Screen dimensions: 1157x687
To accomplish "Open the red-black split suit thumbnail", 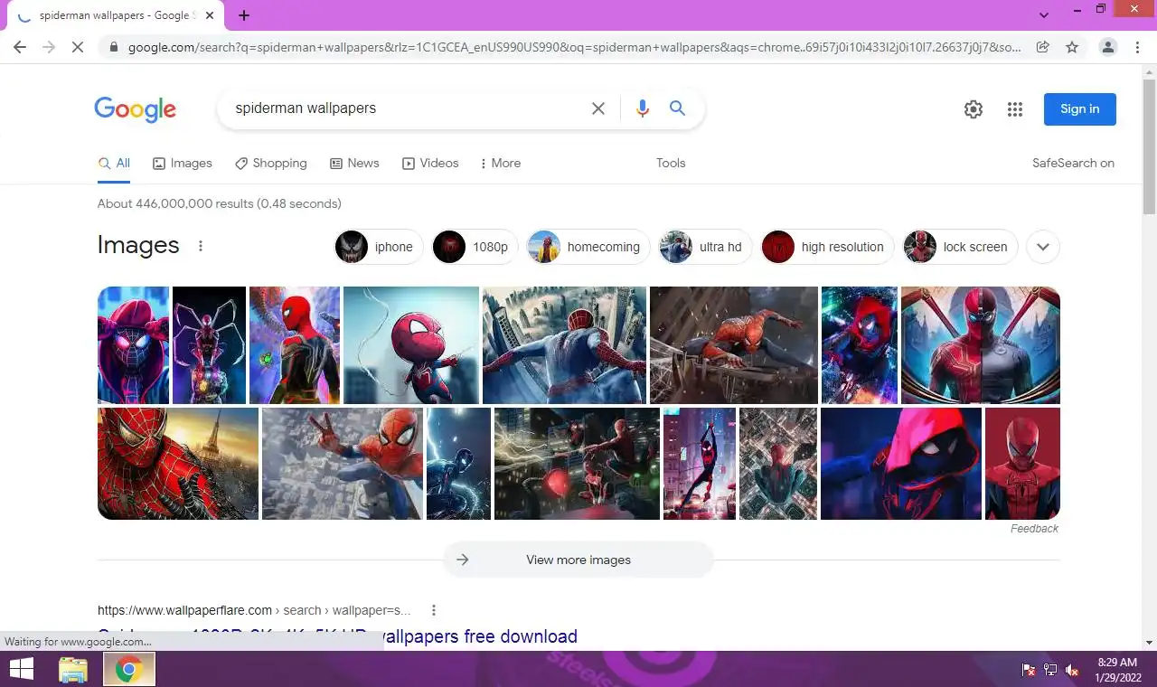I will tap(981, 345).
